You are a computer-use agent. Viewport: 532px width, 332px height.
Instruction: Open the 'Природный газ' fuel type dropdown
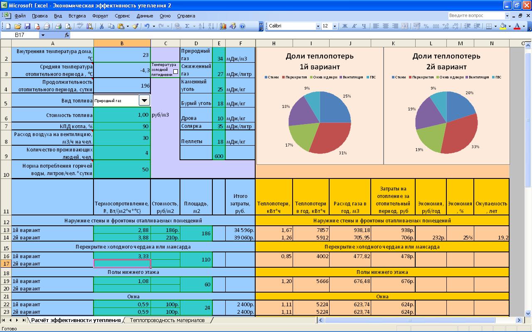pos(144,100)
